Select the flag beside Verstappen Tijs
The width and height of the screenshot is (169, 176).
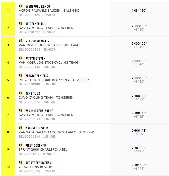(21, 75)
